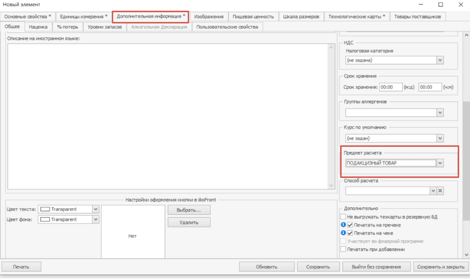Image resolution: width=470 pixels, height=279 pixels.
Task: Uncheck Печатать на пречеке checkbox
Action: coord(350,225)
